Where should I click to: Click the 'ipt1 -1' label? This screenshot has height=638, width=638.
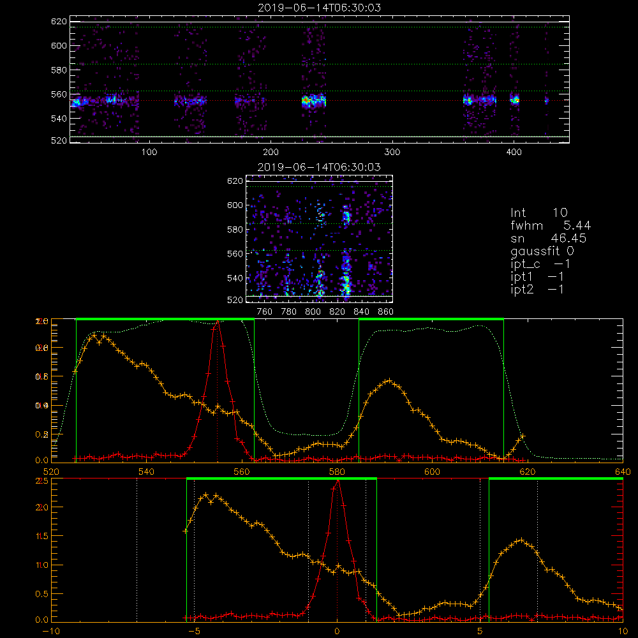(x=537, y=277)
